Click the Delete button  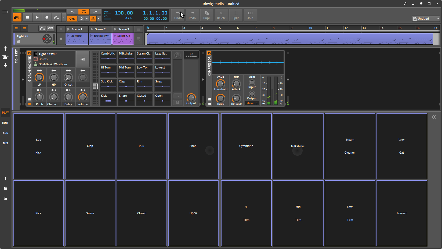click(221, 15)
